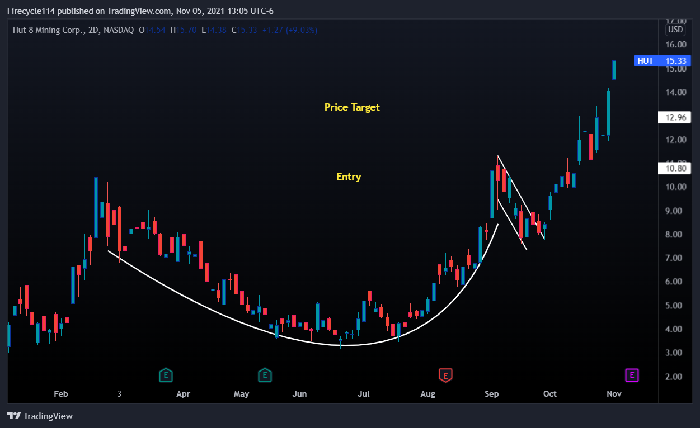
Task: Click the green earnings E marker before April
Action: (x=166, y=375)
